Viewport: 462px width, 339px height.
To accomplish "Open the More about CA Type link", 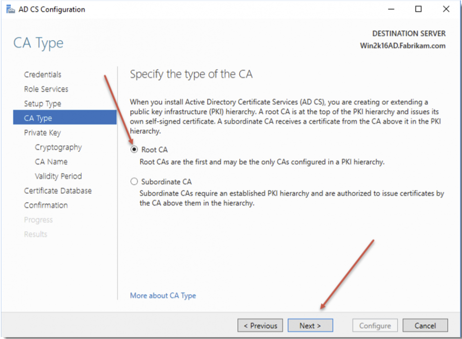I will (x=163, y=296).
